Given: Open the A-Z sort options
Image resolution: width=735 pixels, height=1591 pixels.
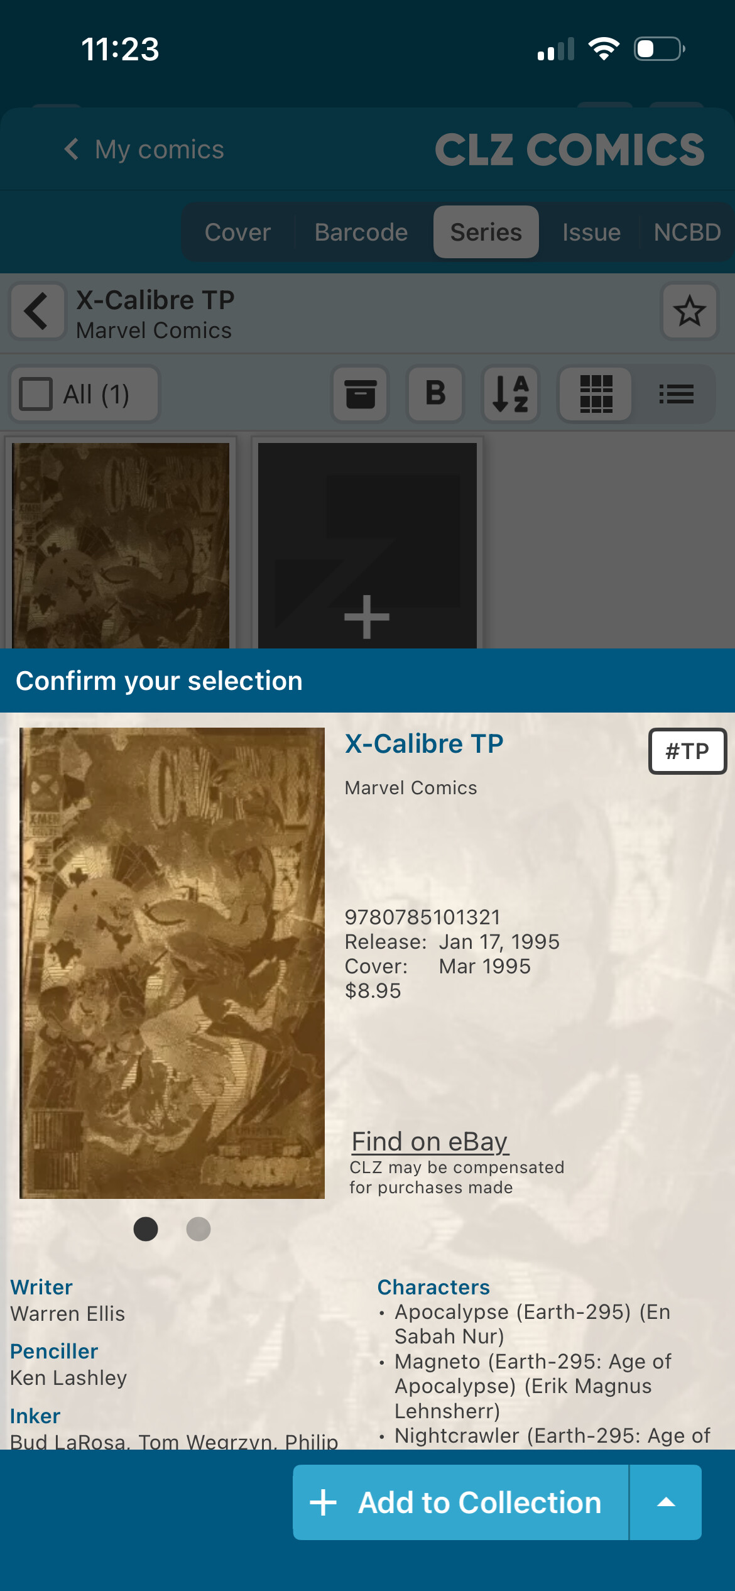Looking at the screenshot, I should (511, 395).
